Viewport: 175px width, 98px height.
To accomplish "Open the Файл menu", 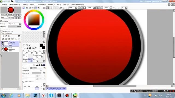I will pyautogui.click(x=4, y=5).
